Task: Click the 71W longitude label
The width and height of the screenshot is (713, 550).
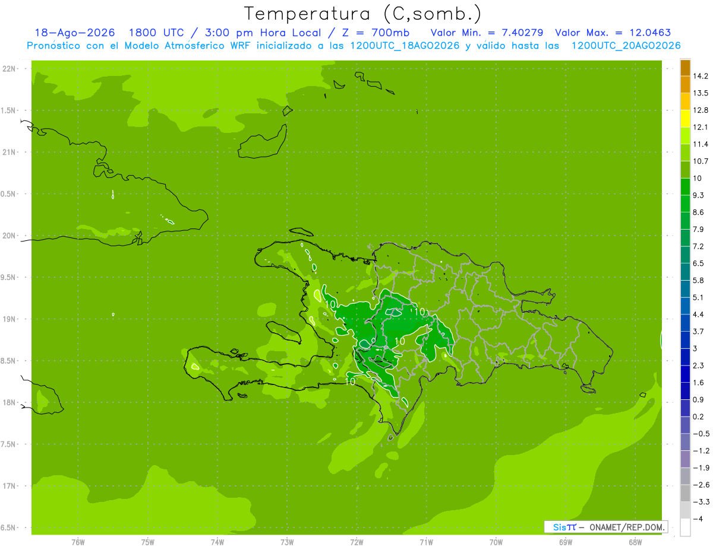Action: pyautogui.click(x=426, y=542)
